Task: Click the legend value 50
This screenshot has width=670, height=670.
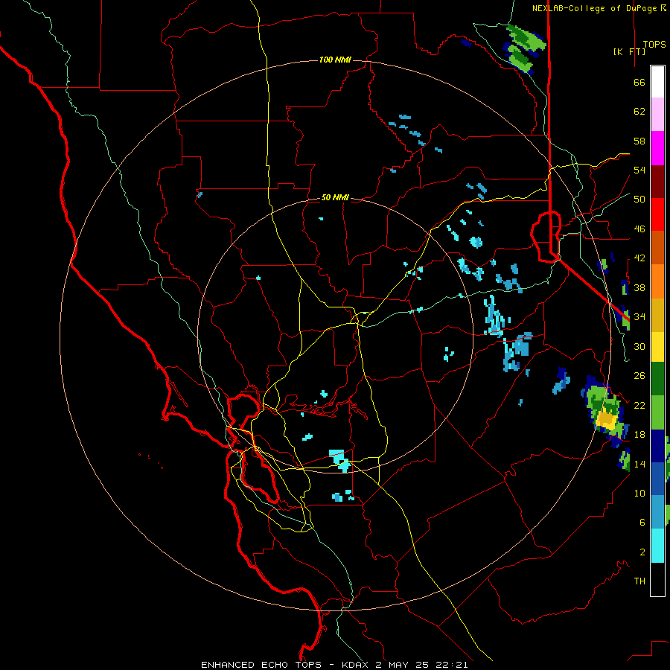Action: pos(639,199)
